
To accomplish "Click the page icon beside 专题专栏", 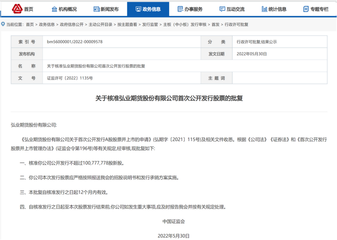I will click(x=306, y=9).
